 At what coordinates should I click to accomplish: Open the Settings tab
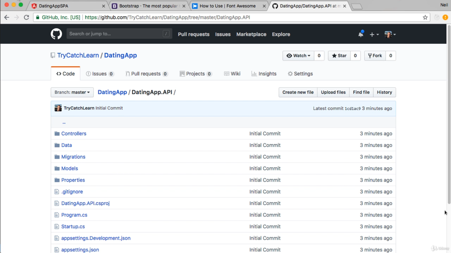click(x=300, y=74)
